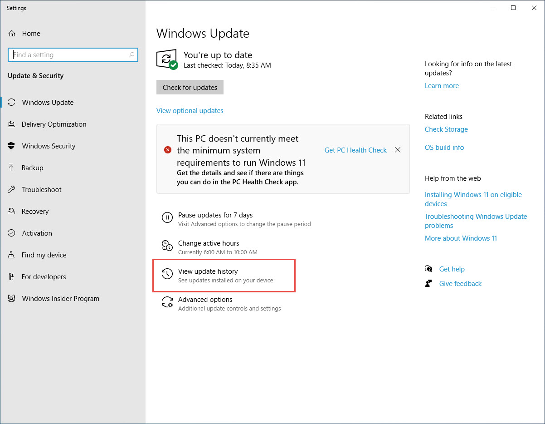
Task: Click the Change active hours clock icon
Action: coord(167,246)
